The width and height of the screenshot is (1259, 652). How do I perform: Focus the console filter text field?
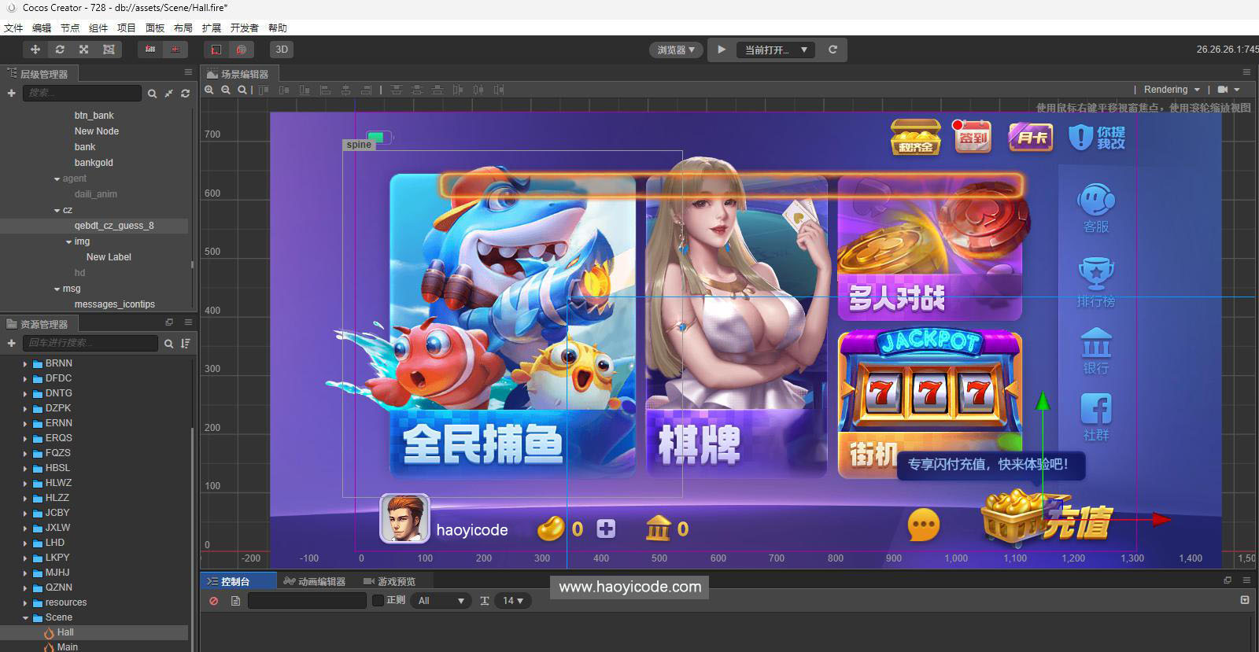click(x=307, y=601)
